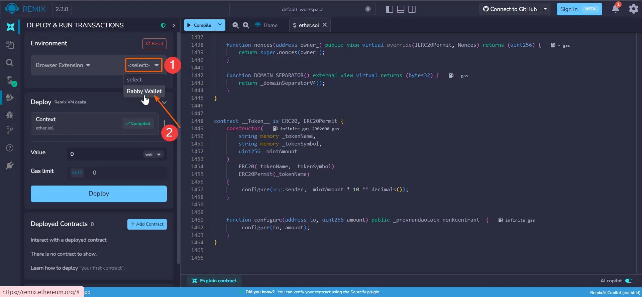Open the Plugin manager plug icon
642x297 pixels.
coord(10,166)
